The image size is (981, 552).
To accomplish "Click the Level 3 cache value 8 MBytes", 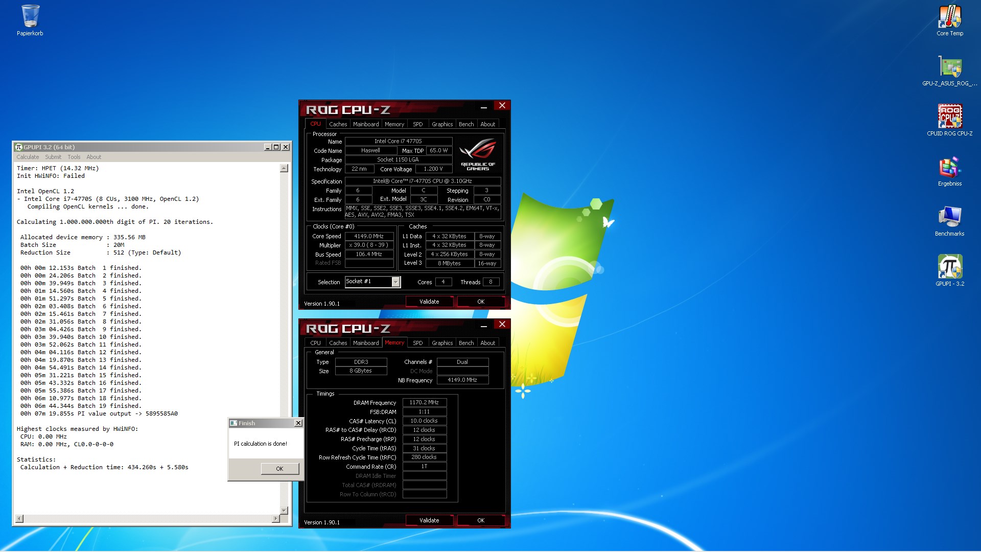I will point(449,264).
